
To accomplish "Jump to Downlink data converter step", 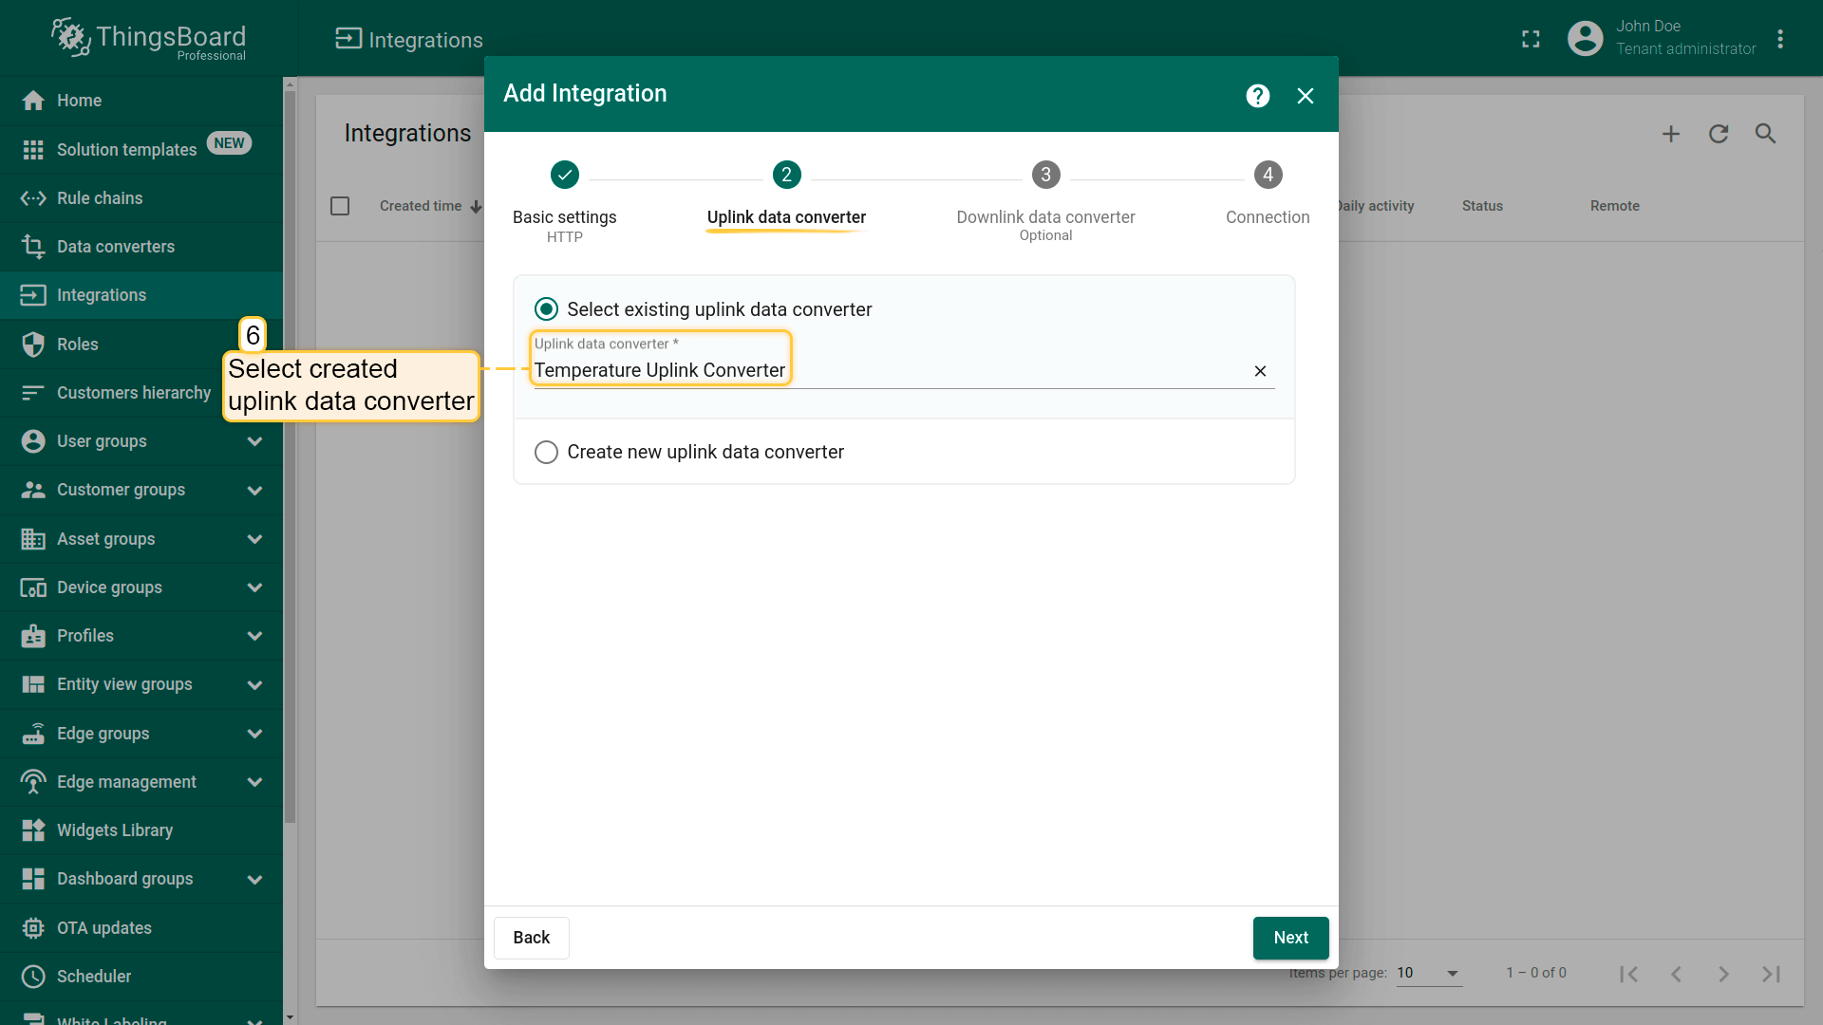I will 1045,201.
